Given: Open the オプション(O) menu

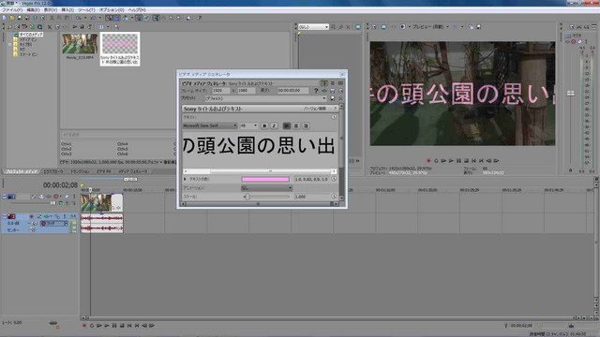Looking at the screenshot, I should click(112, 10).
